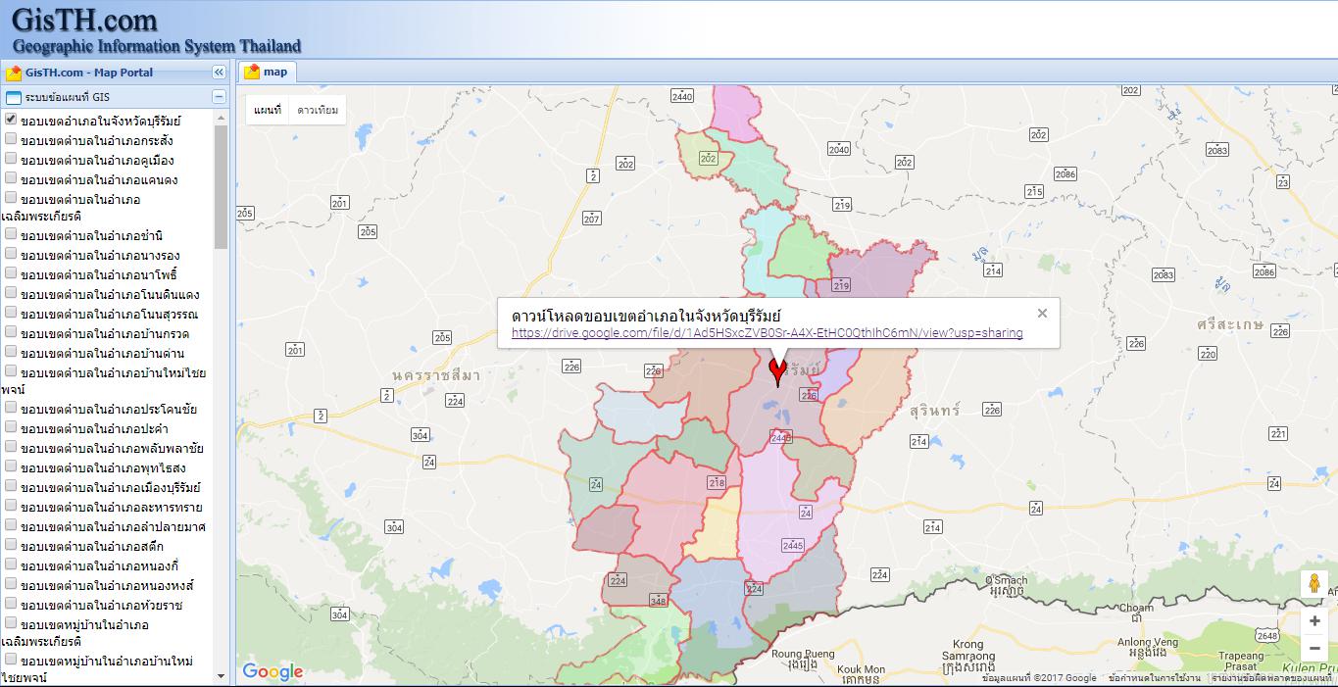Enable ขอบเขตตำบลในอำเภอแคนดง layer
The image size is (1338, 687).
(11, 178)
